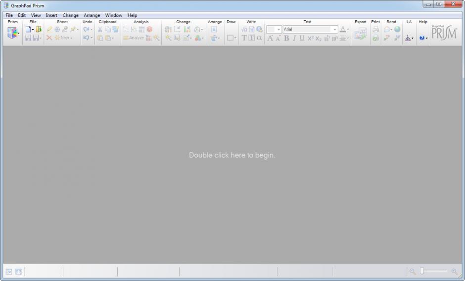Image resolution: width=465 pixels, height=281 pixels.
Task: Open the Help question mark dropdown
Action: click(423, 38)
